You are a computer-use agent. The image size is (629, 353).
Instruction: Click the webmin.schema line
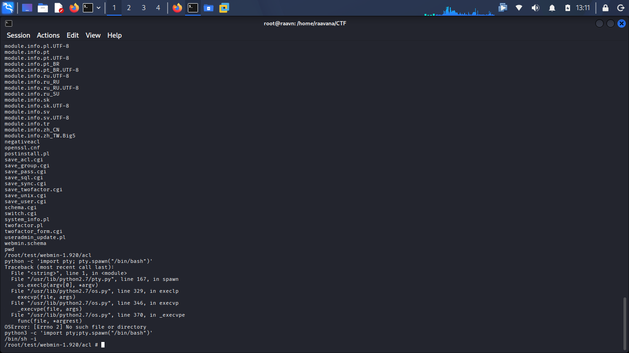25,243
